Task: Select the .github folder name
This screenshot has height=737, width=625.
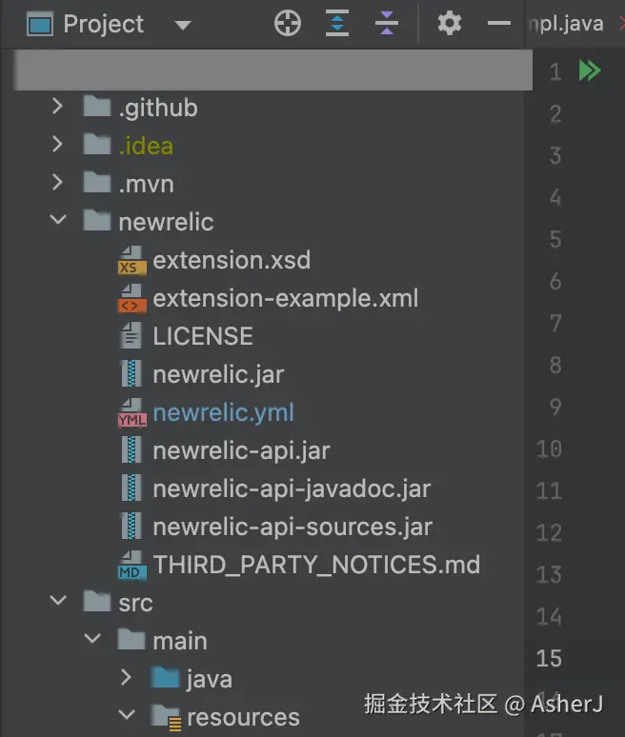Action: pyautogui.click(x=158, y=109)
